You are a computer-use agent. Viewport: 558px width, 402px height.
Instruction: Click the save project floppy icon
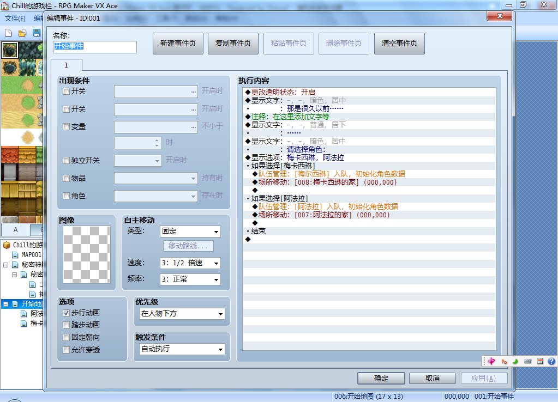click(x=37, y=33)
